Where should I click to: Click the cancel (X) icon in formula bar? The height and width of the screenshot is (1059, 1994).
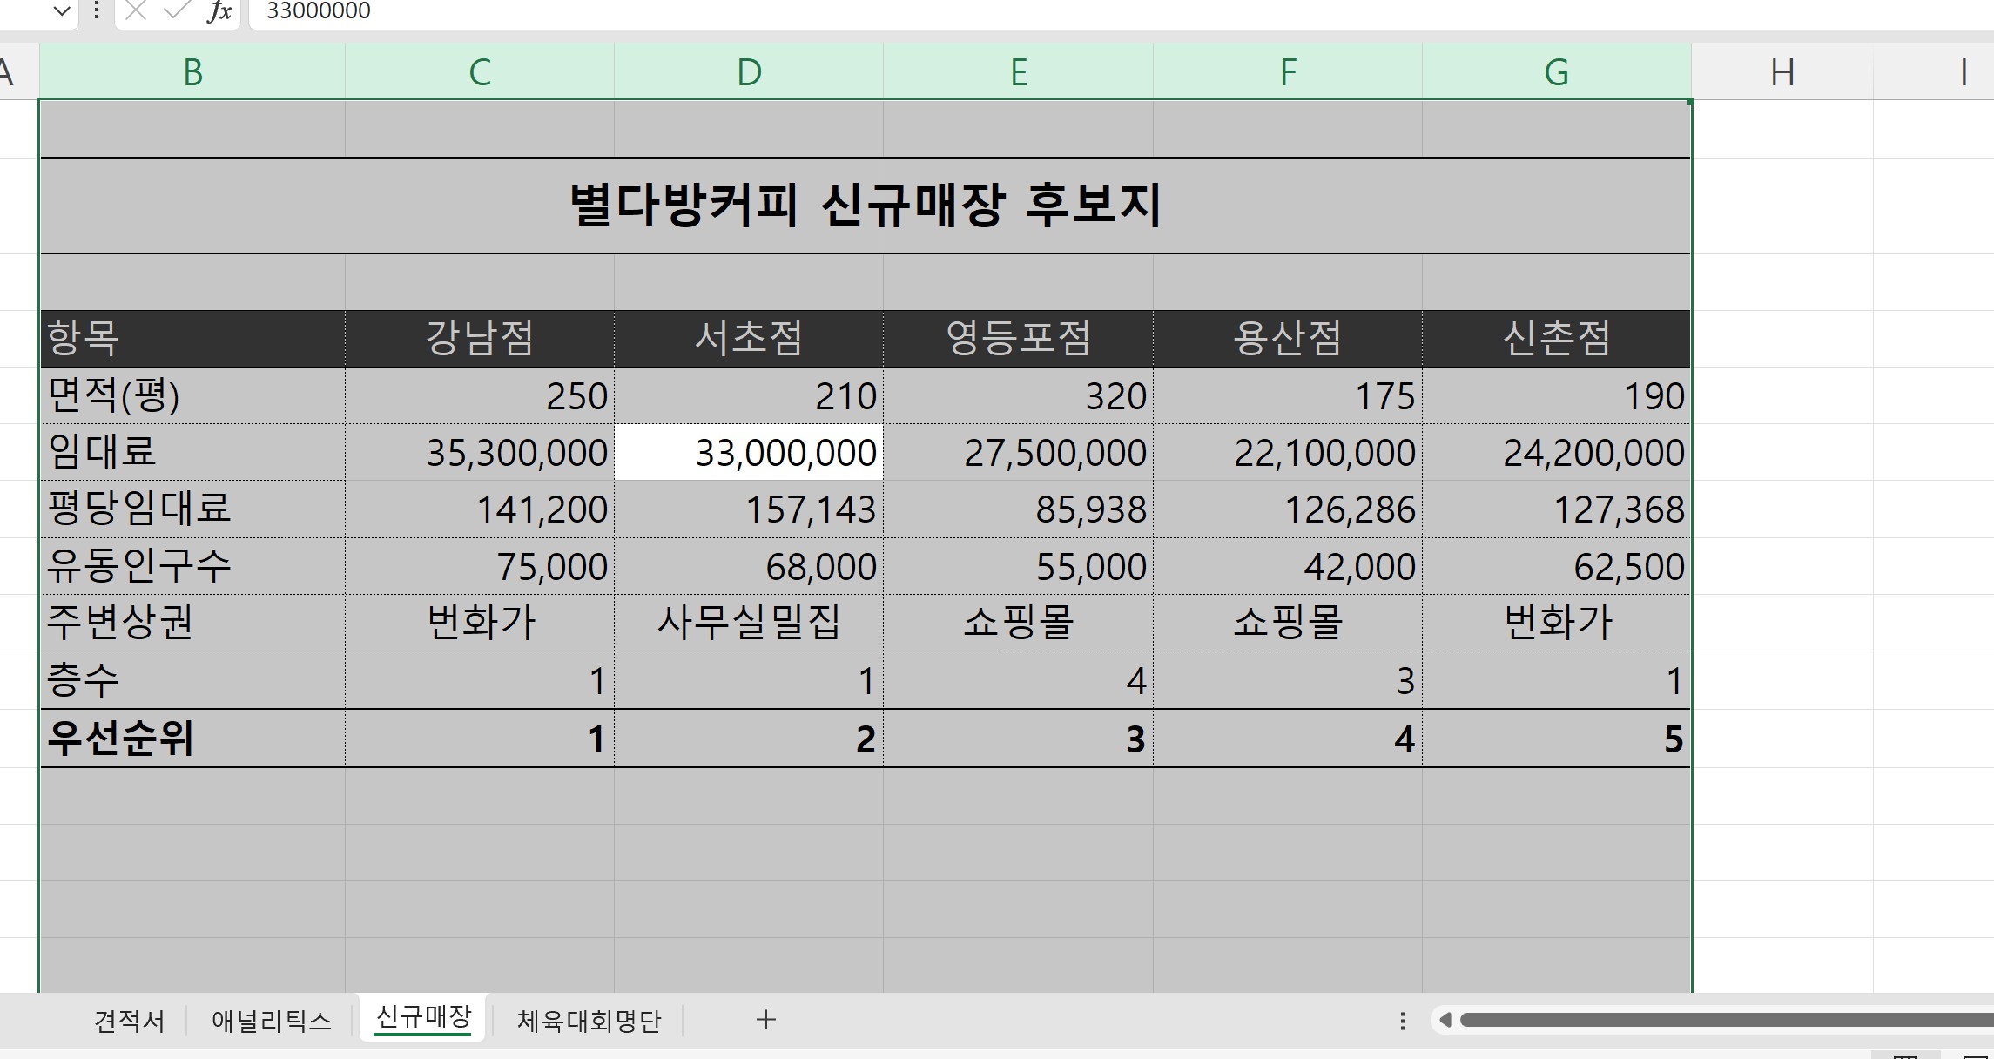pyautogui.click(x=135, y=11)
